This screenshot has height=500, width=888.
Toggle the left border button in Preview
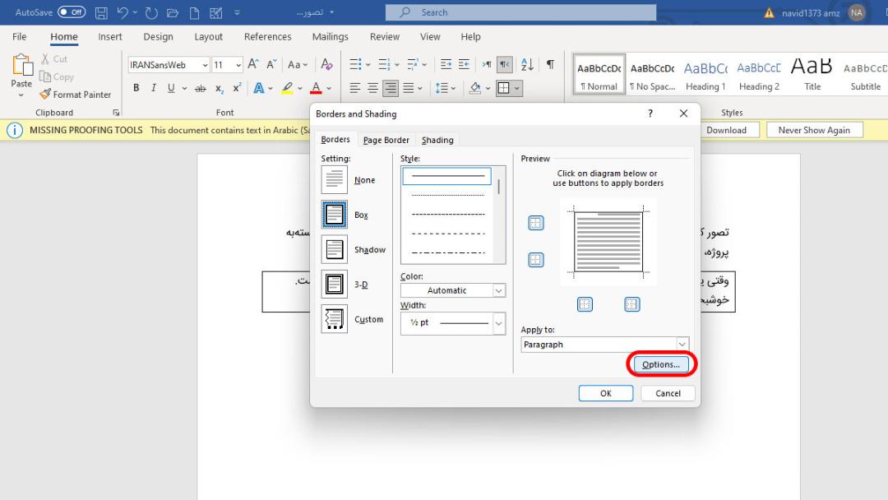[x=585, y=304]
